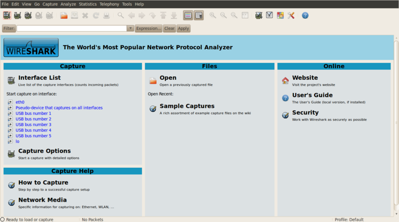The width and height of the screenshot is (399, 222).
Task: Open capture filters toolbar icon
Action: coord(259,15)
